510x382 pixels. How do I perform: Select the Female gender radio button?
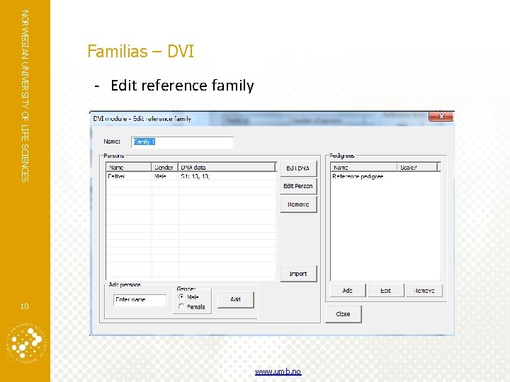pyautogui.click(x=181, y=306)
